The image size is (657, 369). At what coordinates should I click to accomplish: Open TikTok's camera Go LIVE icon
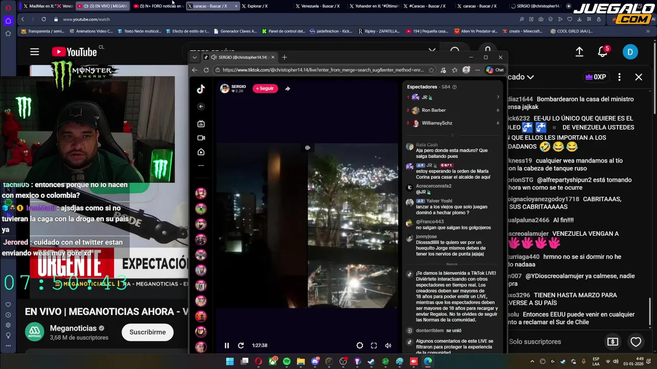(x=201, y=138)
